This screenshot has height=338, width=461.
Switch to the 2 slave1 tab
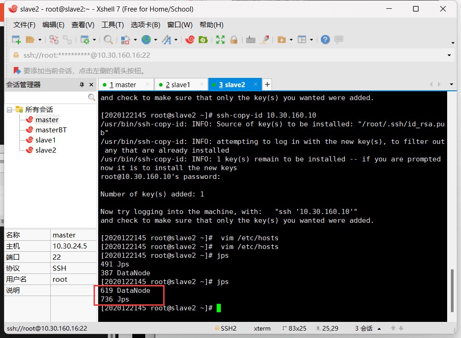click(178, 85)
